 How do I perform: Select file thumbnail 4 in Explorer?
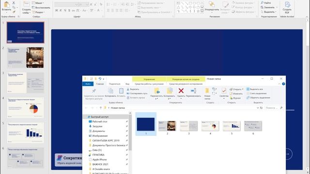tap(210, 126)
